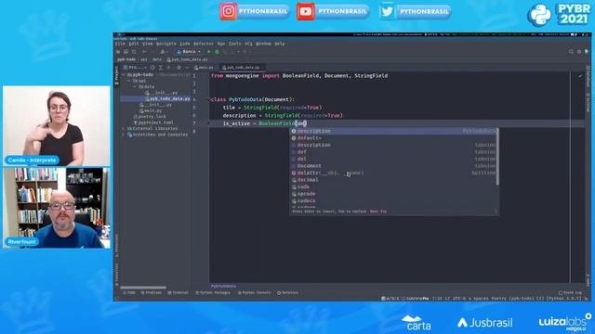Click the Instagram PYTHONBRASIL badge

[255, 11]
